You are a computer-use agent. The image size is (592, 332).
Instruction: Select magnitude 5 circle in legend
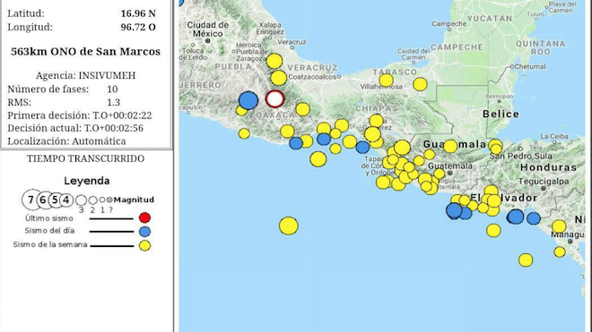point(55,200)
